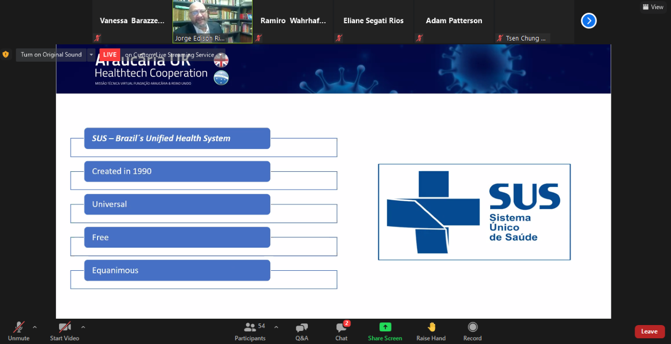Click the "Universal" slide item
Image resolution: width=671 pixels, height=344 pixels.
tap(177, 204)
